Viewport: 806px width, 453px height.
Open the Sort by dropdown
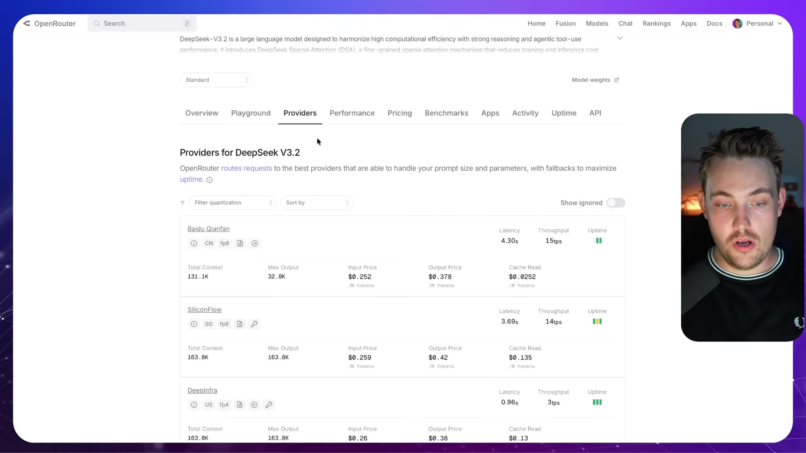tap(317, 203)
